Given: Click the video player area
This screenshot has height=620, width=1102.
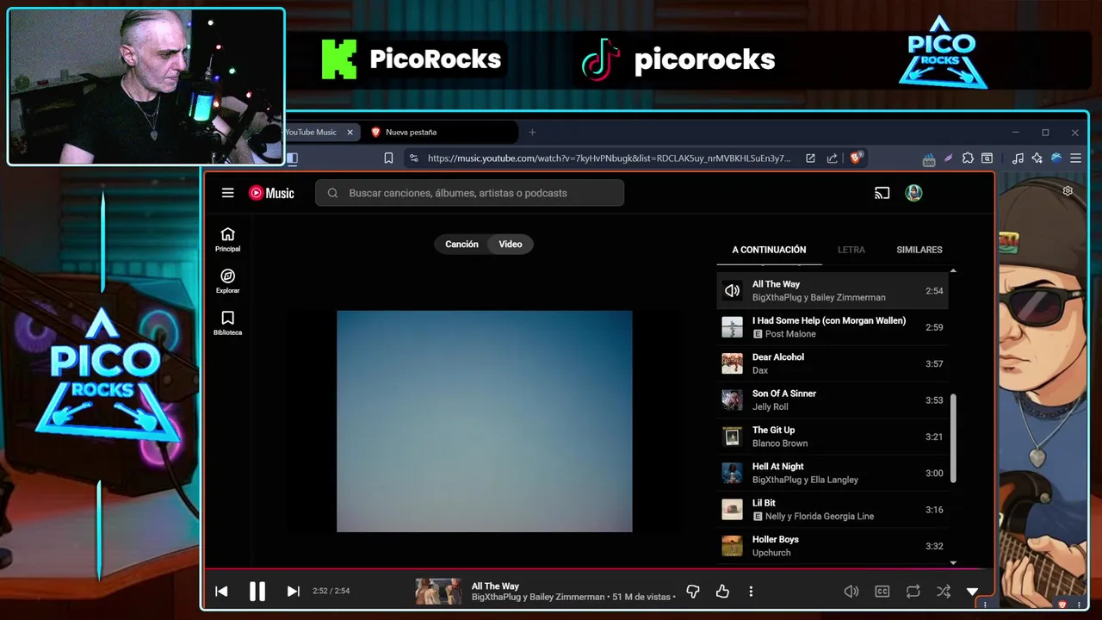Looking at the screenshot, I should (484, 421).
